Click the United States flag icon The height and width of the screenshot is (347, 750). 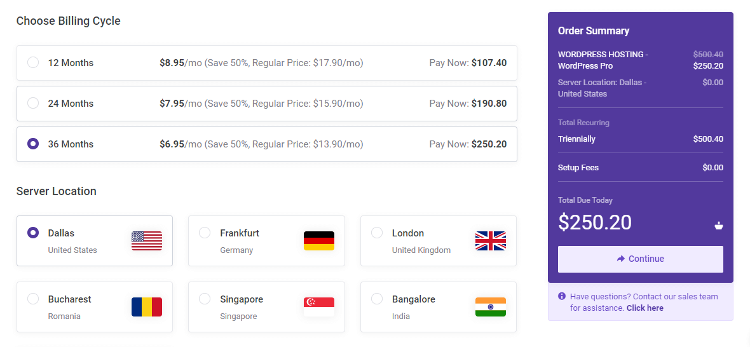(x=147, y=241)
